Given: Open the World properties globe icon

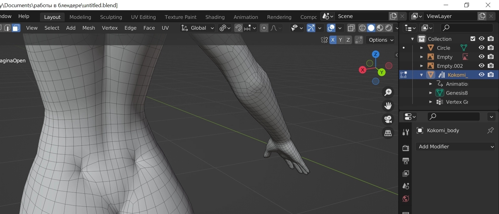Looking at the screenshot, I should tap(405, 199).
